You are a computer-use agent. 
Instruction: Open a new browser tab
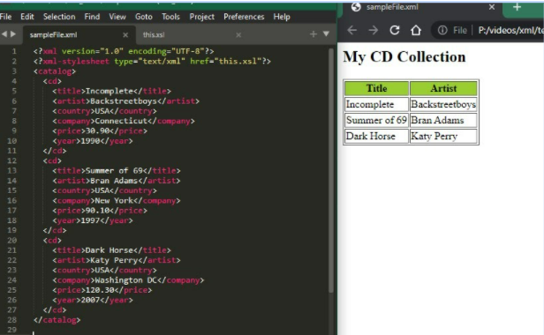point(517,7)
